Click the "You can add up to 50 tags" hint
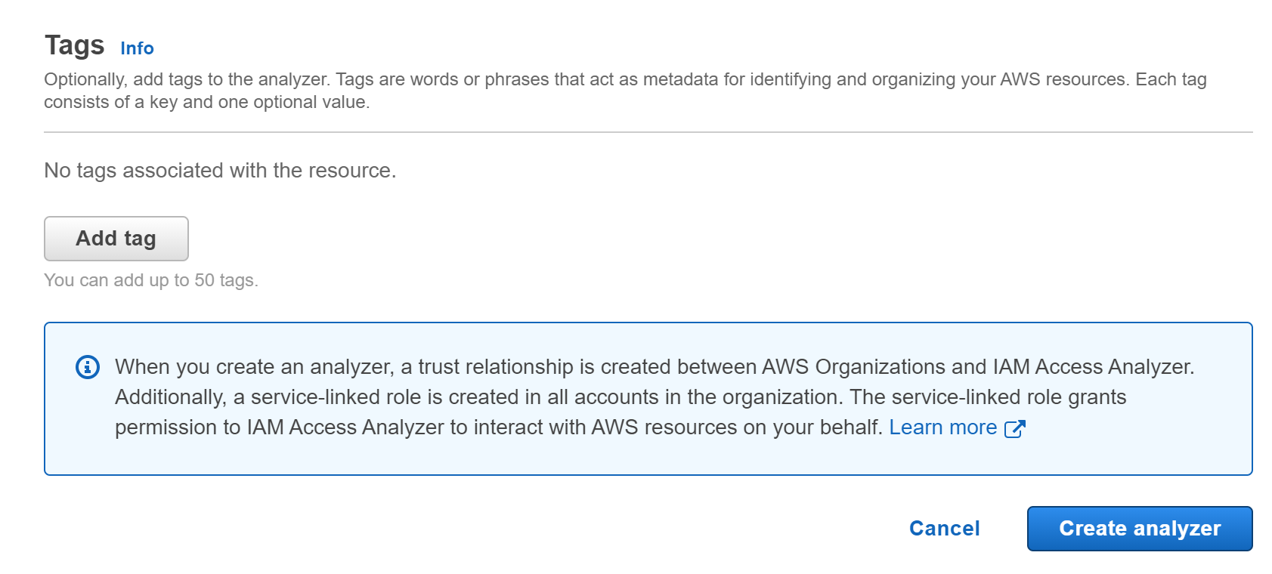 pyautogui.click(x=151, y=280)
